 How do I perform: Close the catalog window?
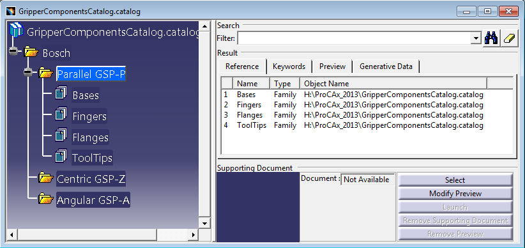coord(508,12)
